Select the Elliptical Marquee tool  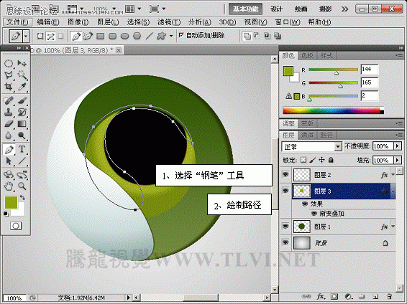click(x=9, y=63)
